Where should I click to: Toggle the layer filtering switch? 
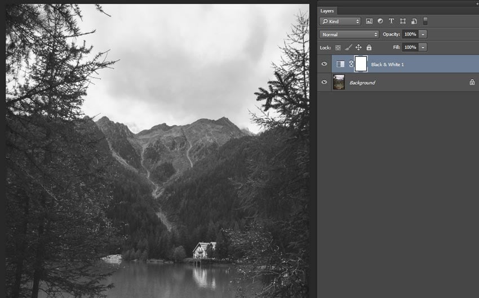425,21
